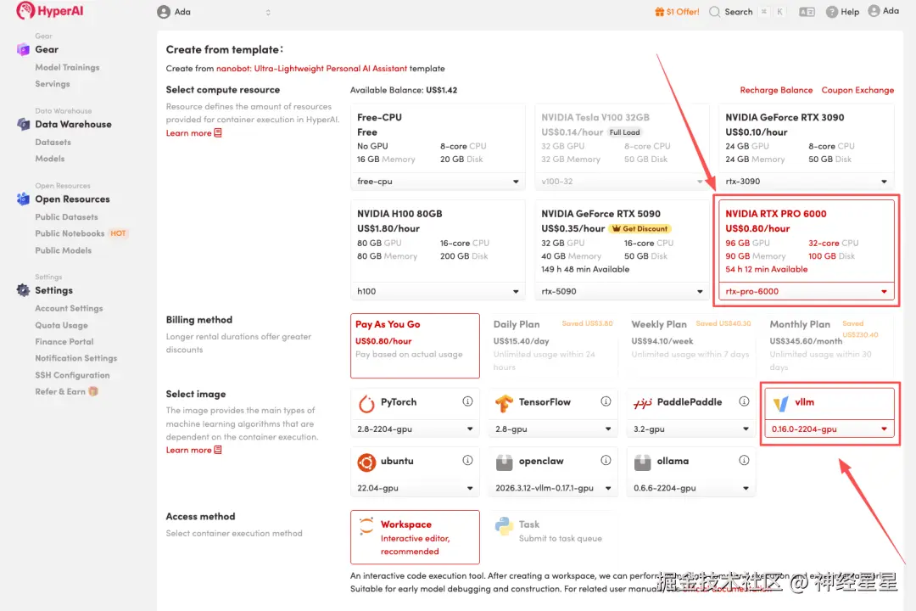
Task: Open the vllm 0.16.0-2204-gpu version dropdown
Action: pyautogui.click(x=829, y=429)
